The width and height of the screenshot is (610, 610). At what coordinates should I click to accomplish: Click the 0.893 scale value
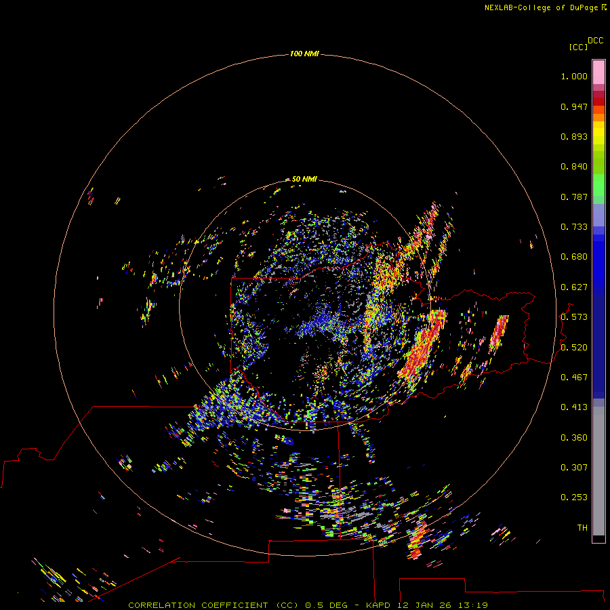tap(574, 136)
